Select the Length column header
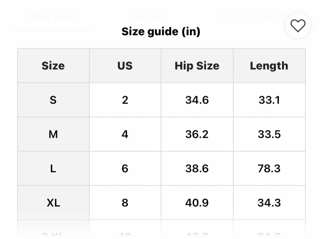Screen dimensions: 323x239 [x=269, y=66]
